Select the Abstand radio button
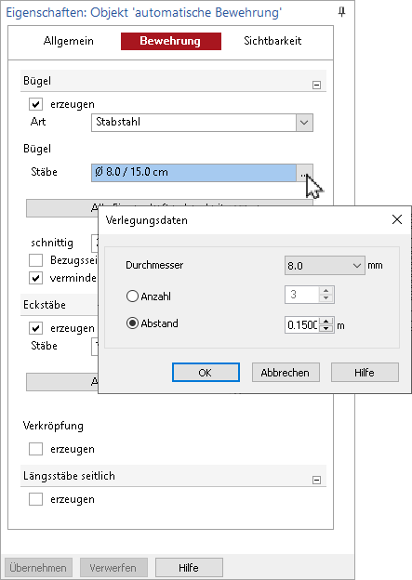 click(132, 323)
